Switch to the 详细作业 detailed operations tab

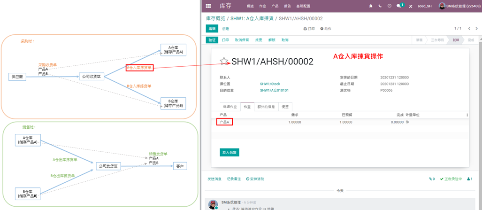tap(230, 107)
